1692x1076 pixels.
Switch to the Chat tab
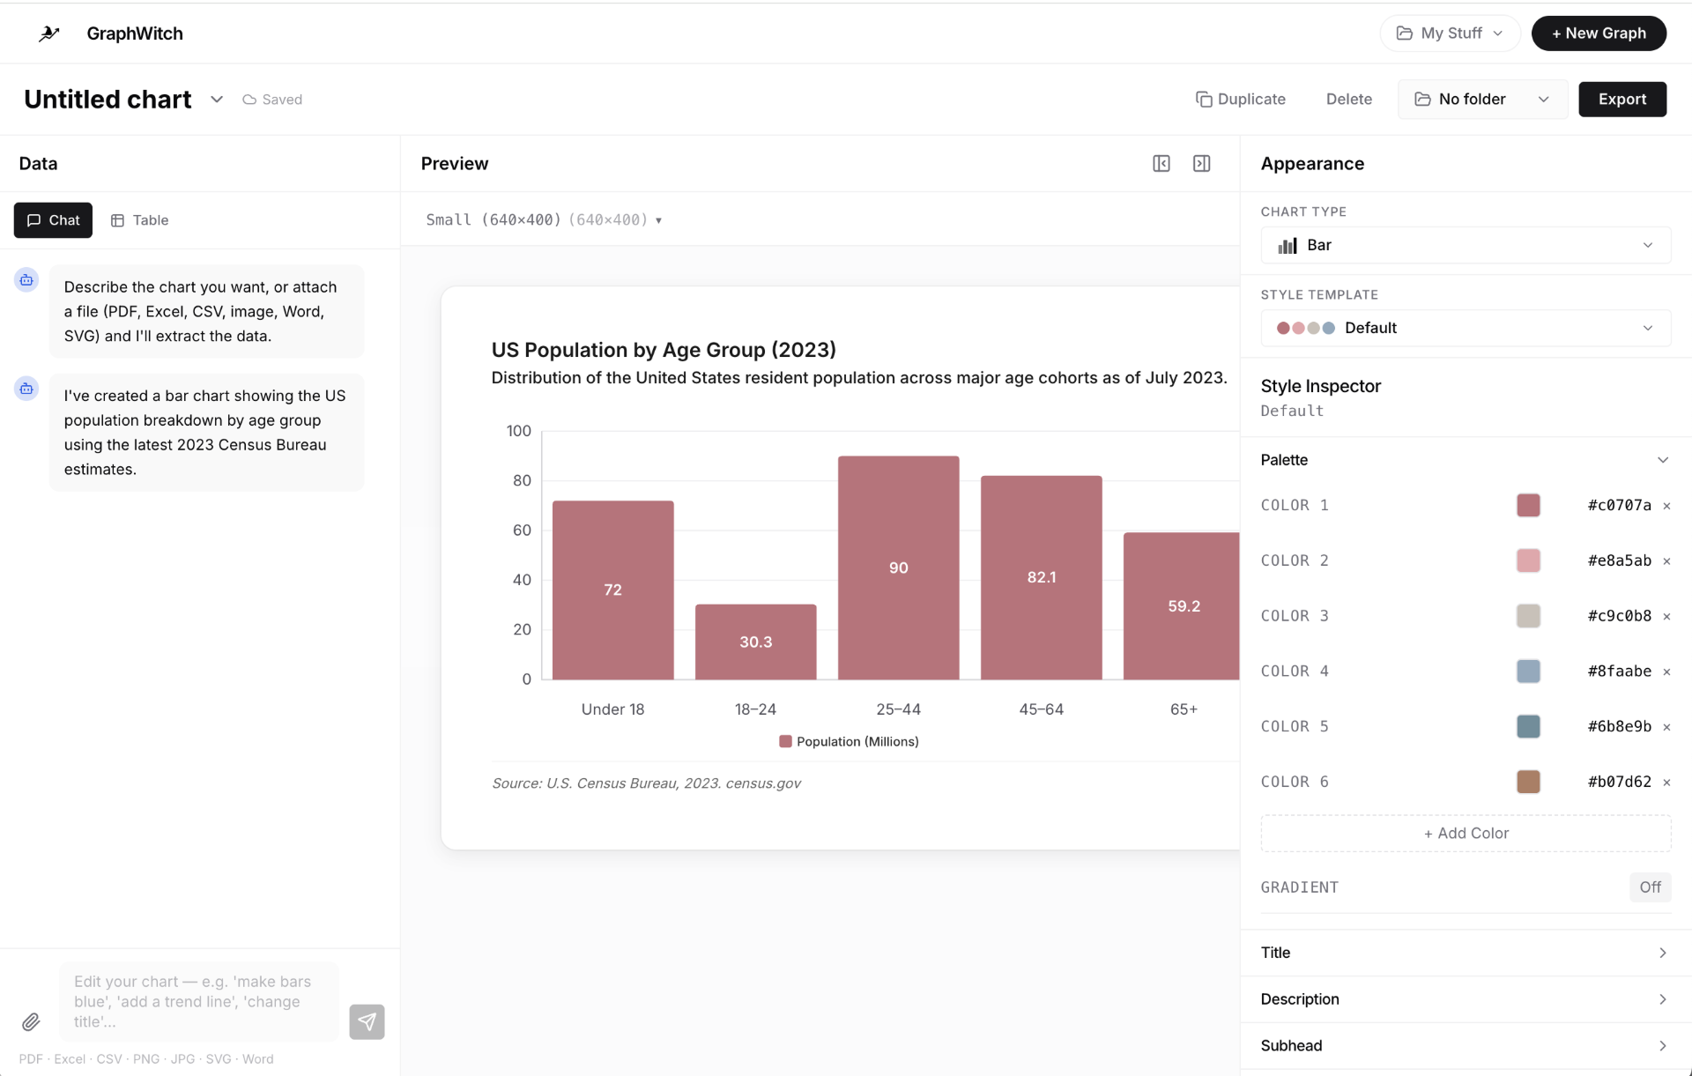(x=53, y=220)
